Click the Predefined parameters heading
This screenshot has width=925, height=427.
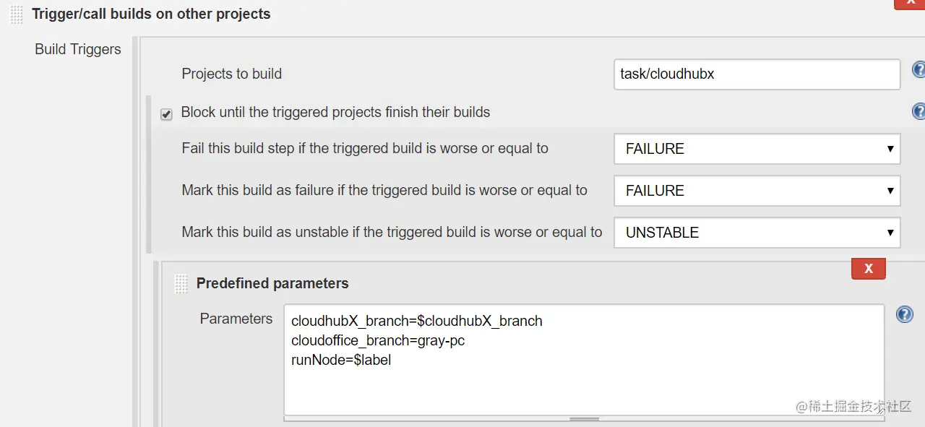click(x=272, y=283)
